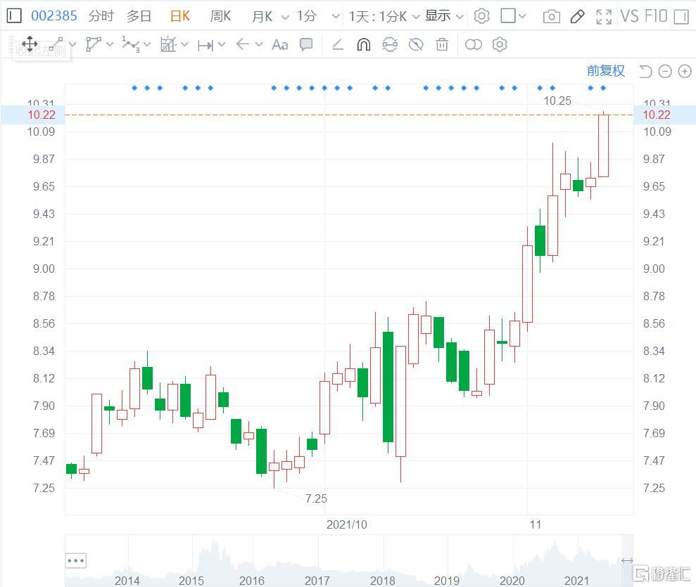The image size is (696, 587).
Task: Toggle the pencil drawing toolbar
Action: tap(577, 16)
